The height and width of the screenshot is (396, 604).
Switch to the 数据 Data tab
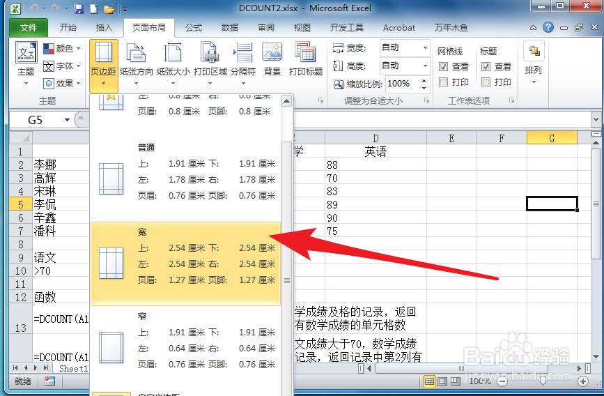coord(230,28)
